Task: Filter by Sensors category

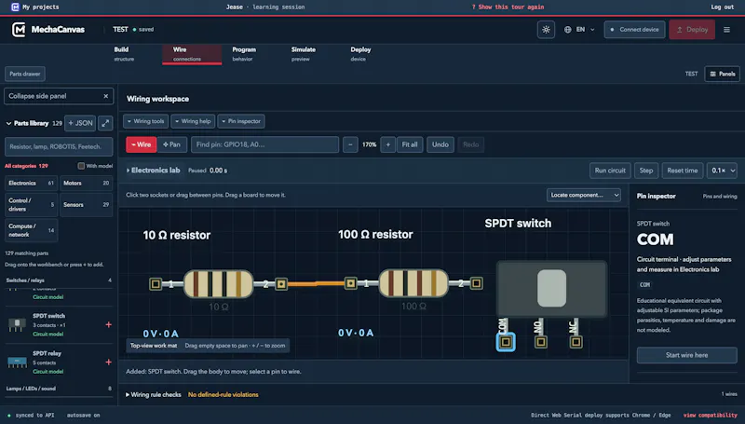Action: [86, 205]
